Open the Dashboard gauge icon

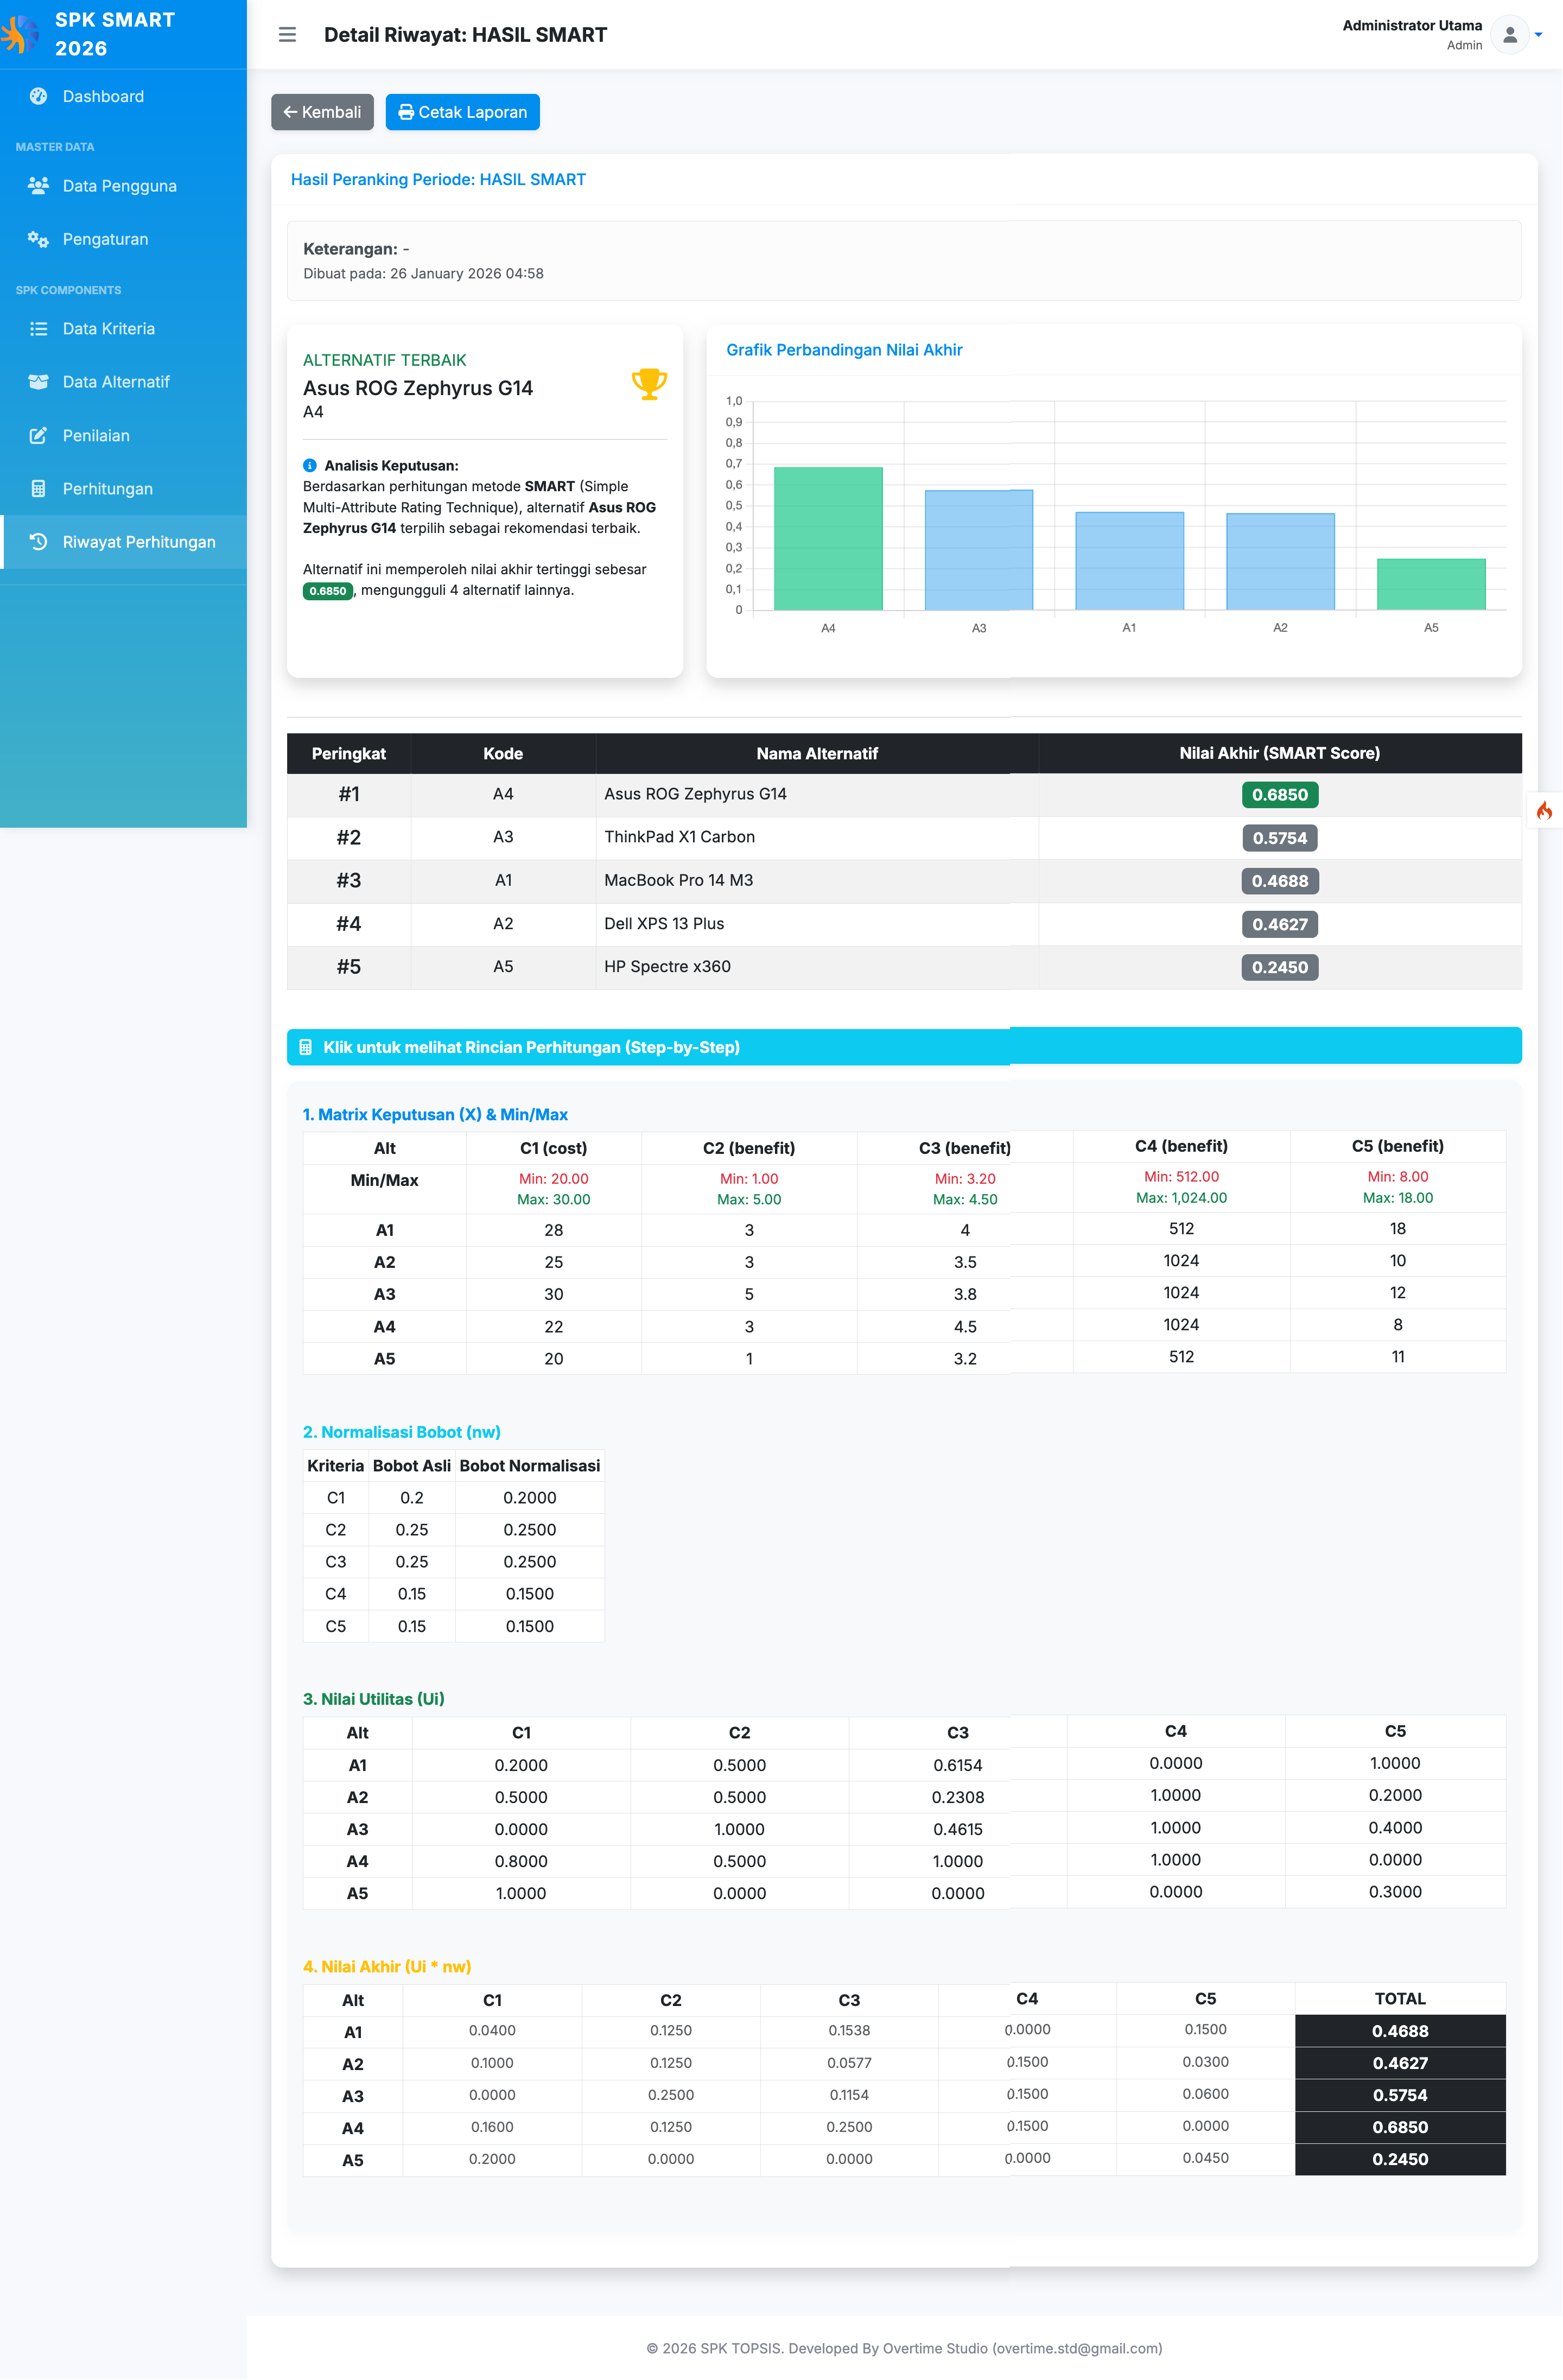38,96
